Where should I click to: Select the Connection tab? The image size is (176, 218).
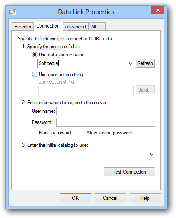pos(48,26)
